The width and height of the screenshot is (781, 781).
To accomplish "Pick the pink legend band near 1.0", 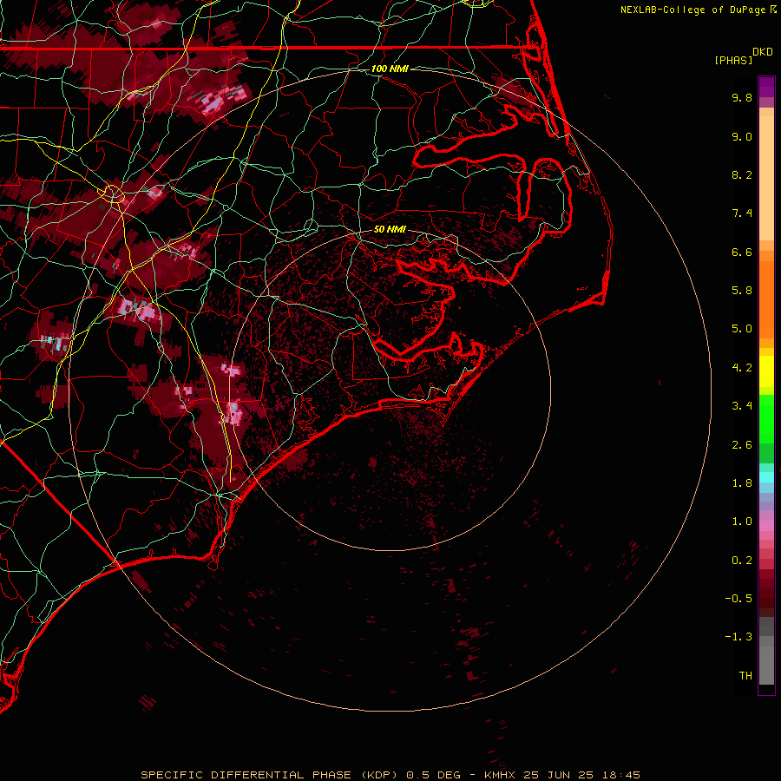I will [766, 526].
